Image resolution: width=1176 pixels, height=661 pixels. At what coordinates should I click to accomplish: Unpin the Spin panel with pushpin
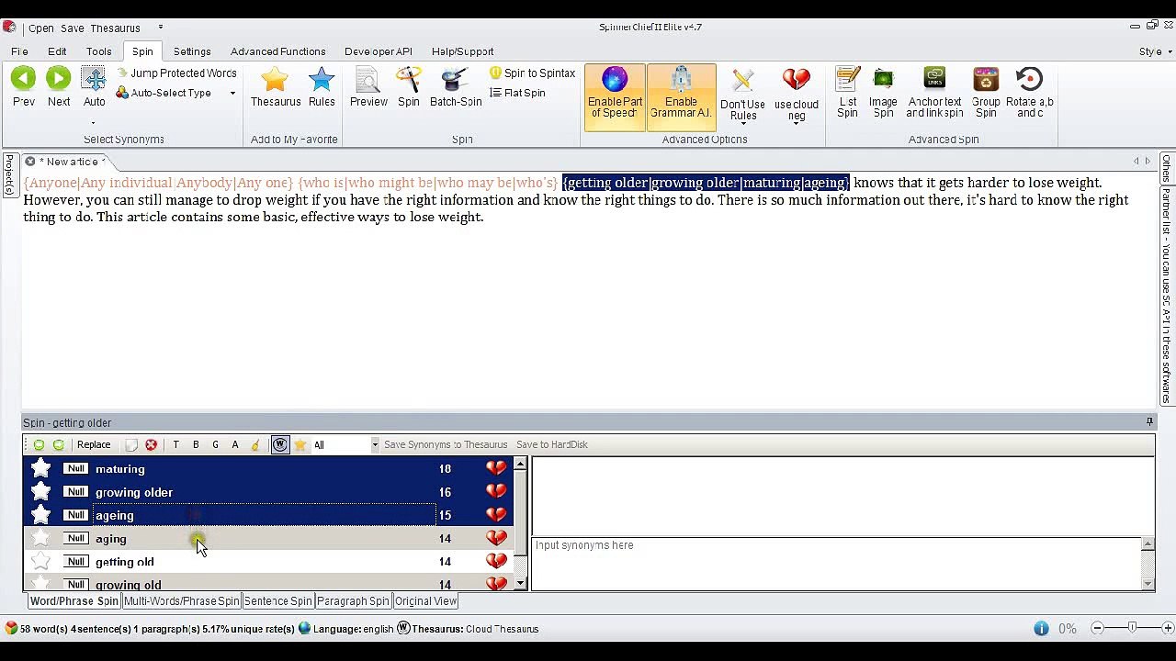(1148, 422)
